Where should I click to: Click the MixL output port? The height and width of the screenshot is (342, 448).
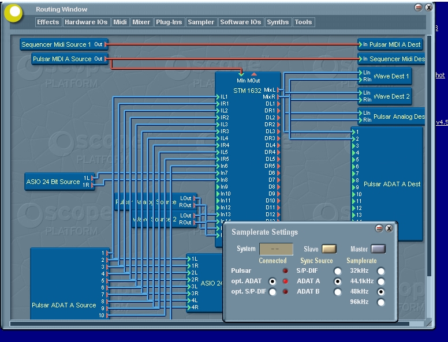point(279,90)
